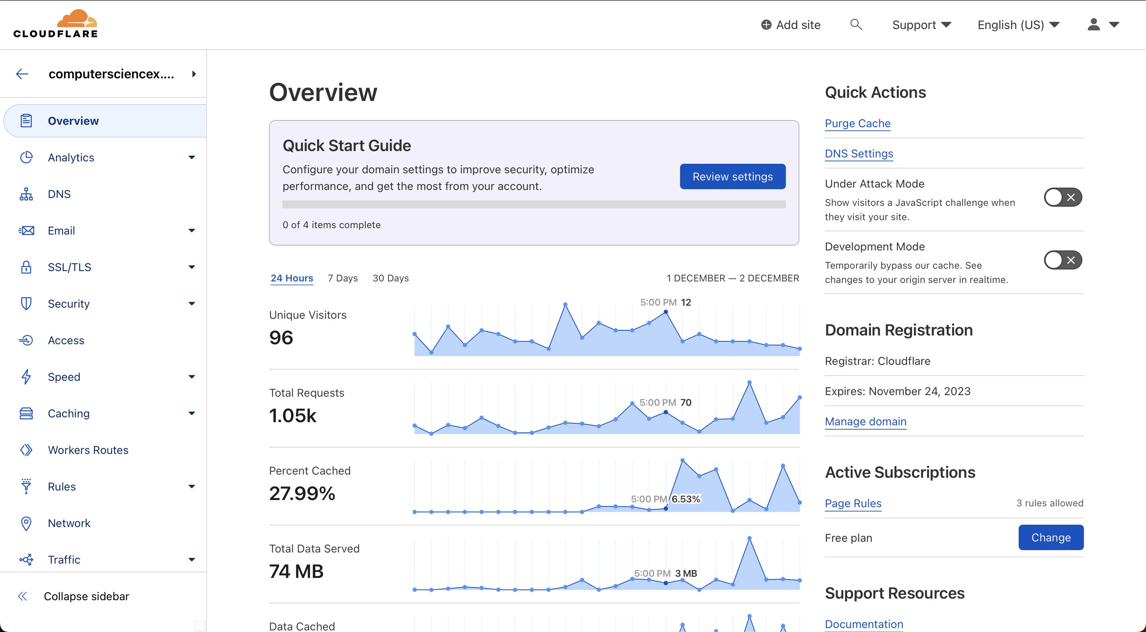This screenshot has width=1146, height=632.
Task: Expand the Traffic submenu arrow
Action: coord(192,560)
